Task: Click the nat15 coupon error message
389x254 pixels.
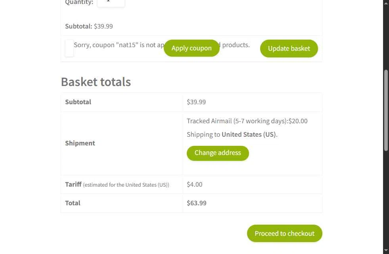Action: 162,45
